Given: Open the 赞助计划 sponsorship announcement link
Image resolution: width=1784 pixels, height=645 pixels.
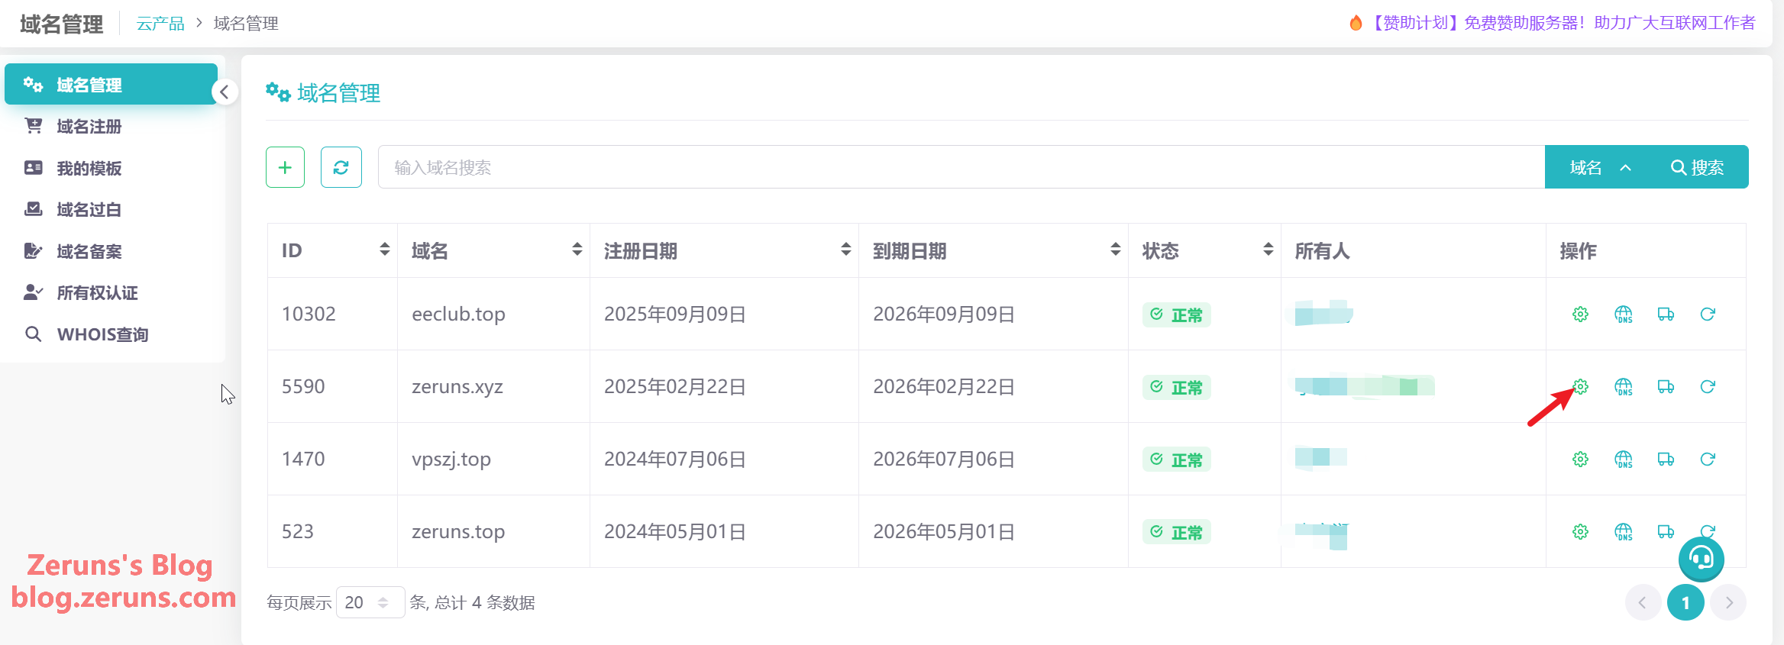Looking at the screenshot, I should click(1561, 23).
